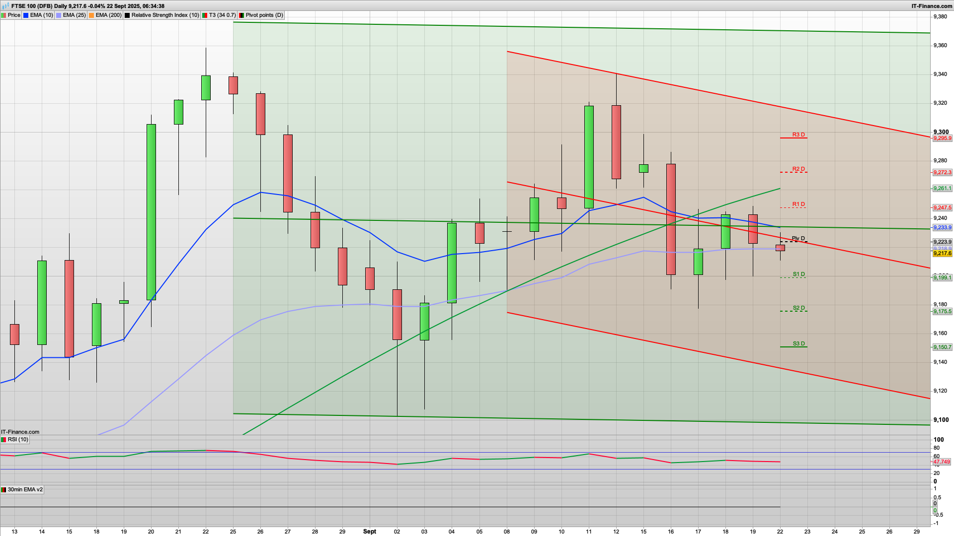Click the 9,100 price axis label
This screenshot has height=536, width=954.
point(941,420)
